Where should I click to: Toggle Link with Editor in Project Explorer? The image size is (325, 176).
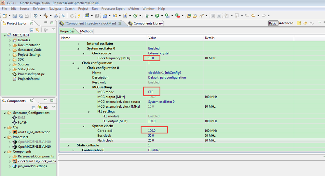(37, 30)
